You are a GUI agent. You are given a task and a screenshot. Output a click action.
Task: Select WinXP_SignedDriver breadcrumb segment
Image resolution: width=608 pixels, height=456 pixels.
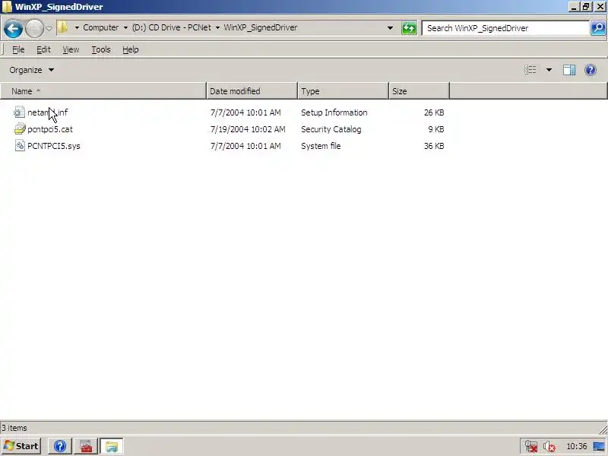(x=260, y=27)
